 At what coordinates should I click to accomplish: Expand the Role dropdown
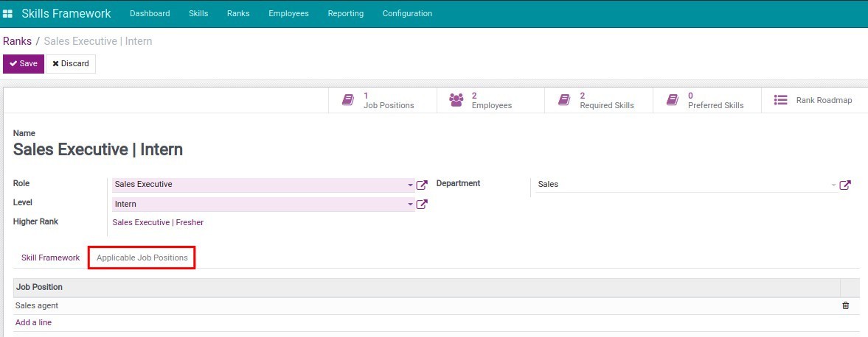point(410,185)
